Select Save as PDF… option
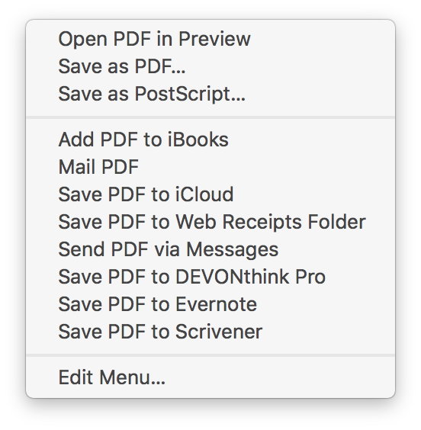The height and width of the screenshot is (430, 421). (210, 66)
